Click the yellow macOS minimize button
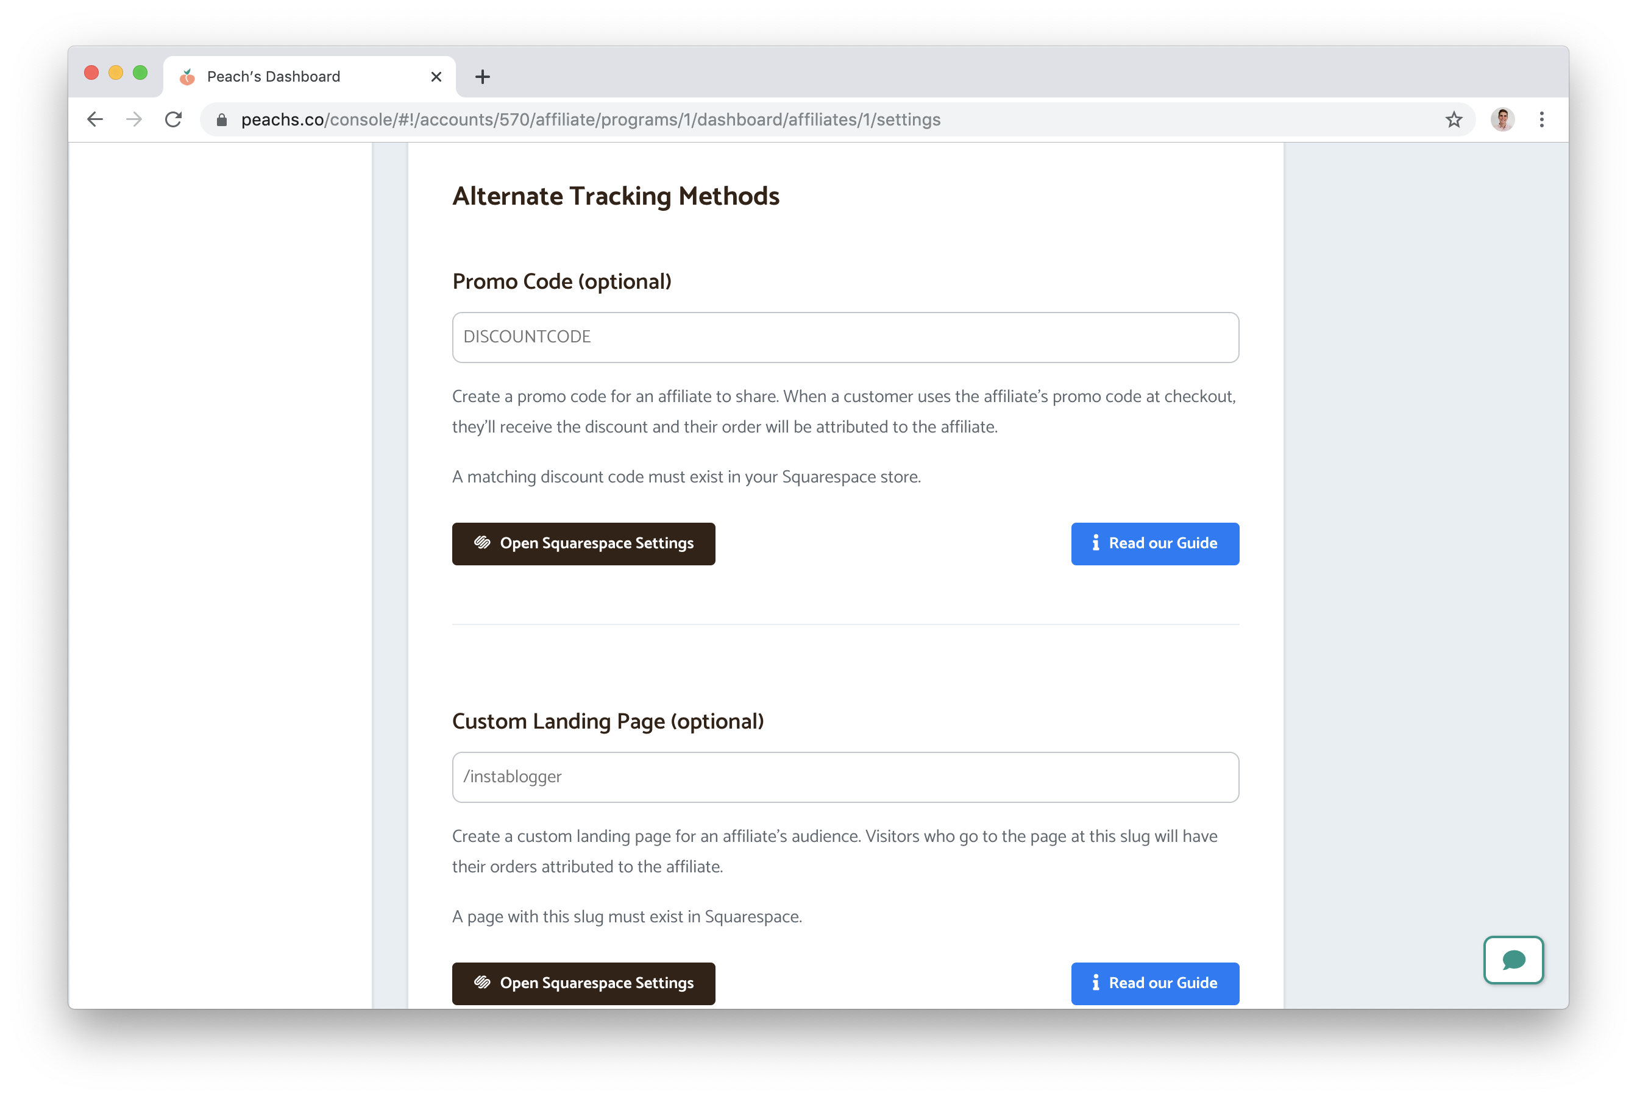This screenshot has width=1637, height=1099. 116,73
